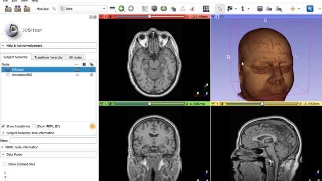Click the yellow slice offset slider
This screenshot has height=181, width=322.
[262, 104]
